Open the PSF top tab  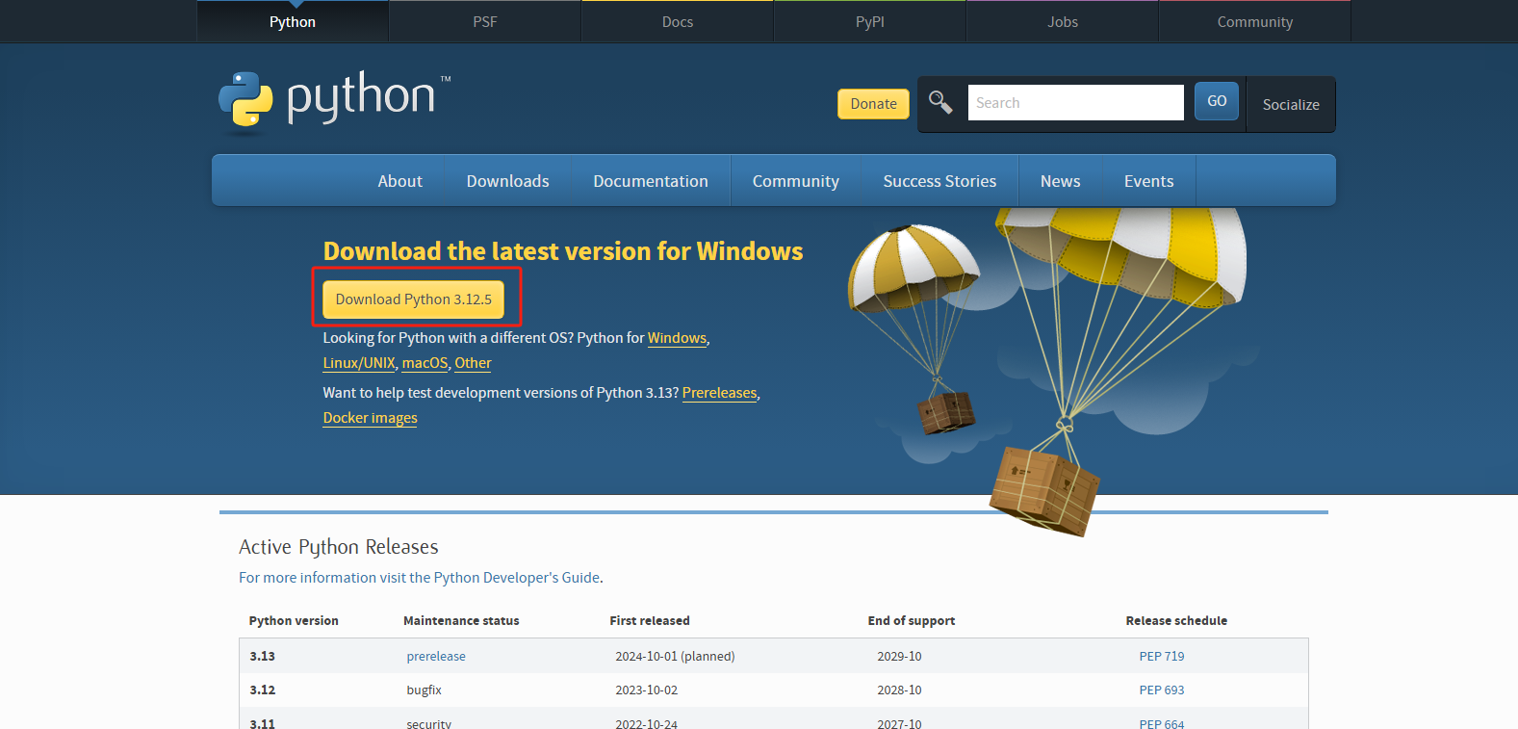pos(485,22)
